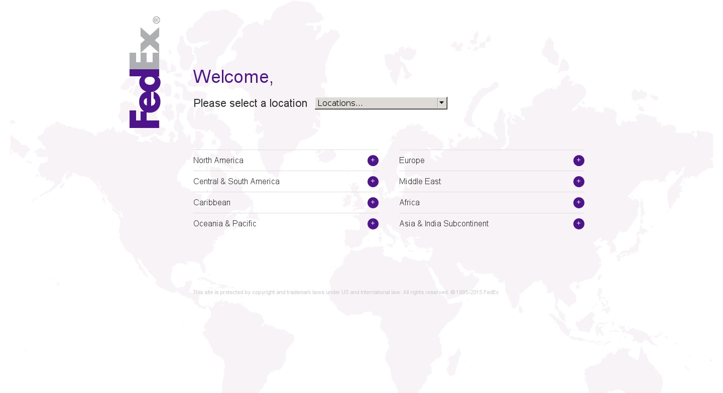
Task: Select the Central & South America label
Action: click(x=236, y=182)
